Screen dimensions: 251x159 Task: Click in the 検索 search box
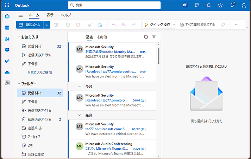click(x=114, y=5)
